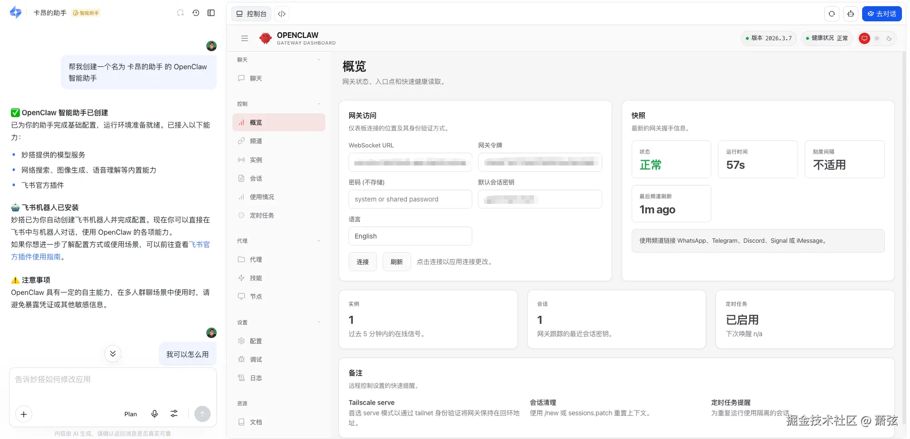Activate the microphone icon in chat input

click(x=155, y=414)
